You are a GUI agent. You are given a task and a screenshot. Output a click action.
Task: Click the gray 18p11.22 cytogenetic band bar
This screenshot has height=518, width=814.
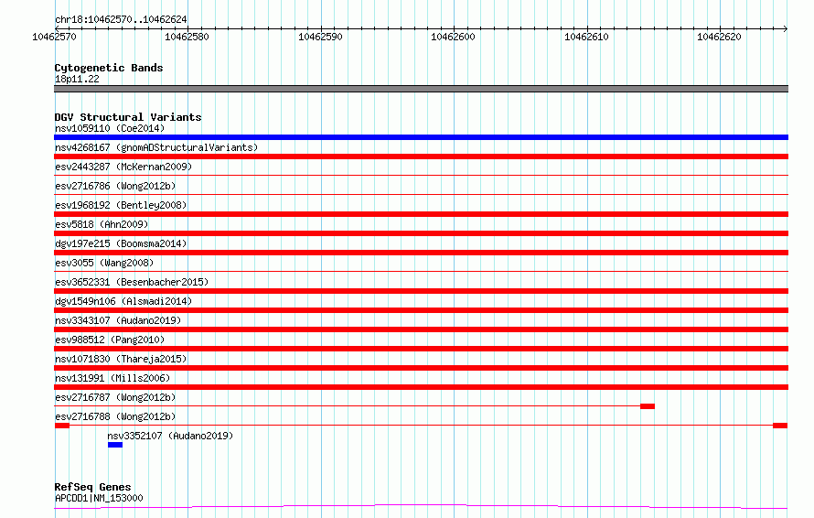(x=421, y=89)
